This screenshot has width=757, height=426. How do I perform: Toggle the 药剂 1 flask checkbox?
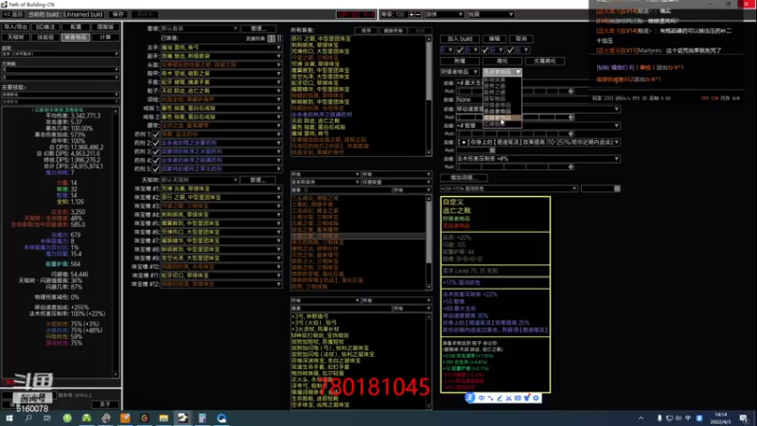155,134
